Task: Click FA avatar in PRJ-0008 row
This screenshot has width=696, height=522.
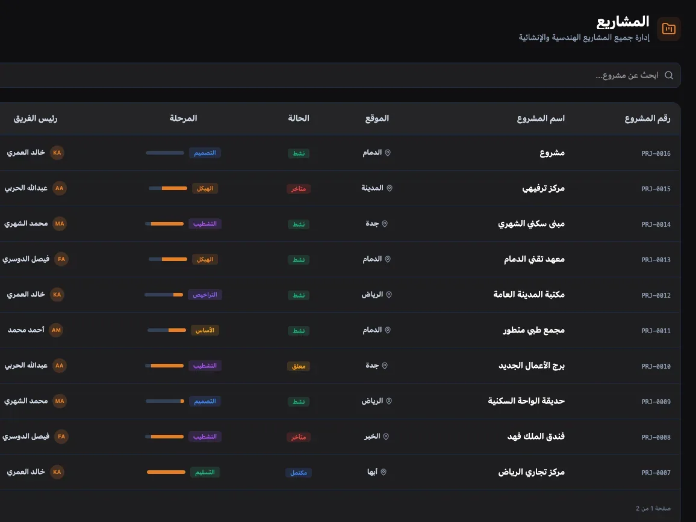Action: click(61, 437)
